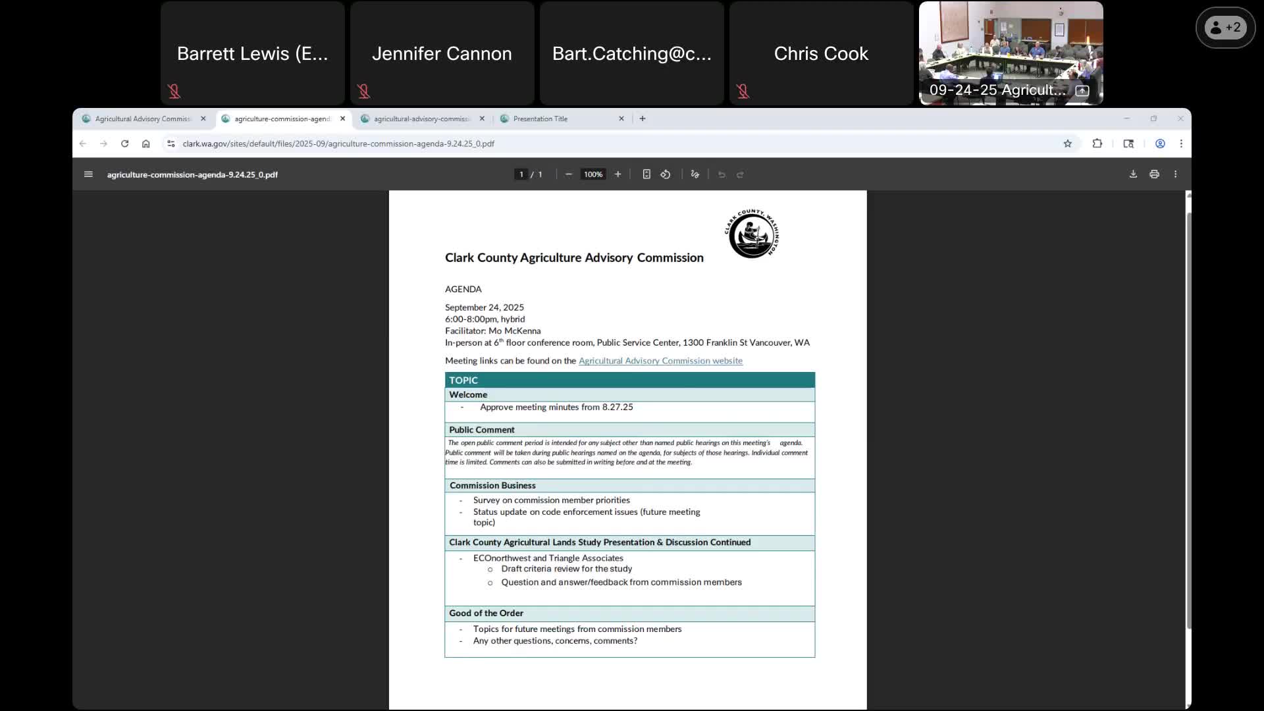
Task: Expand the +2 additional participants list
Action: 1225,28
